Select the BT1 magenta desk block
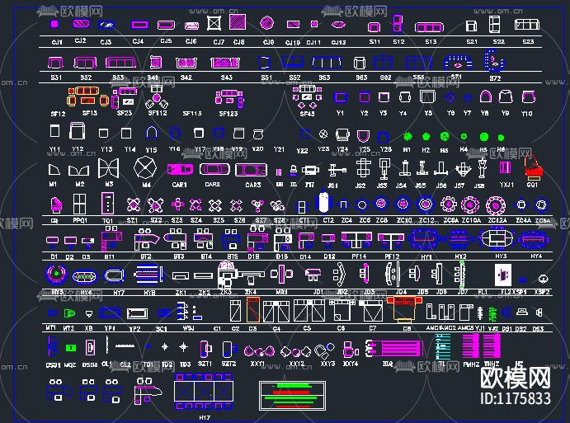 coord(111,238)
